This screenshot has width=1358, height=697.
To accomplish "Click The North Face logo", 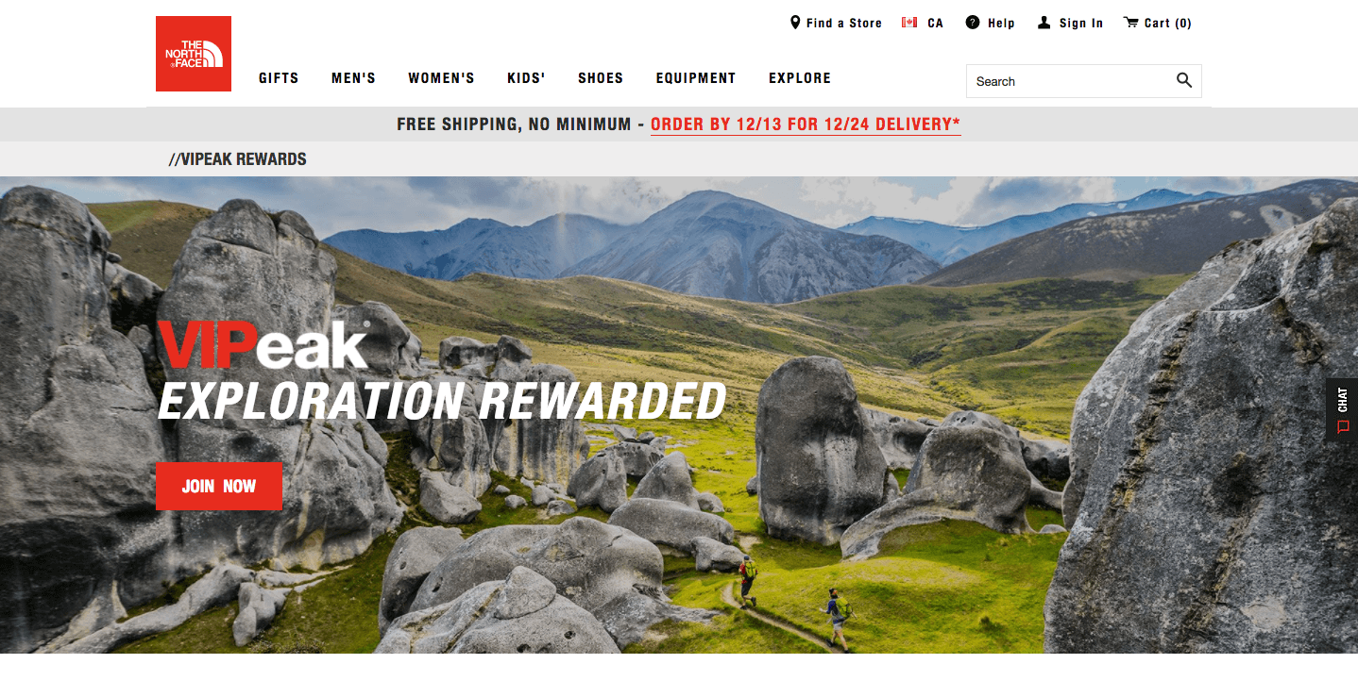I will 194,54.
